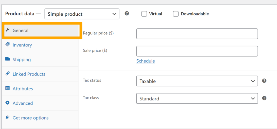Click the Get more options plug icon
Image resolution: width=277 pixels, height=129 pixels.
tap(8, 117)
